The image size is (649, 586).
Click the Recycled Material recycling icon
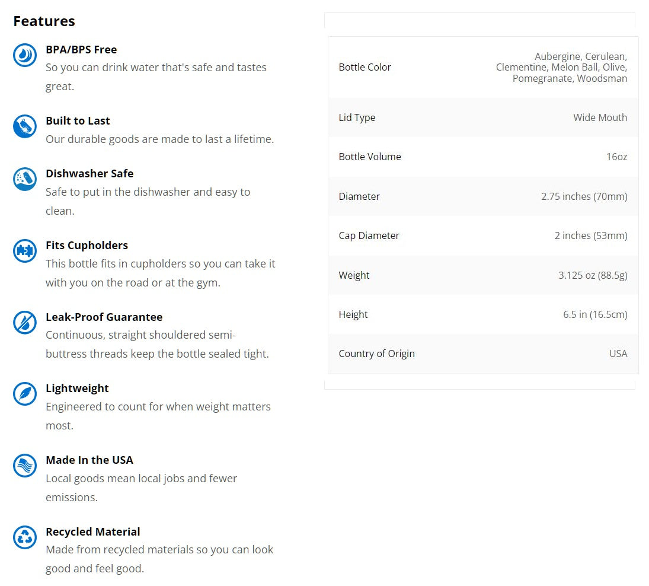(25, 537)
